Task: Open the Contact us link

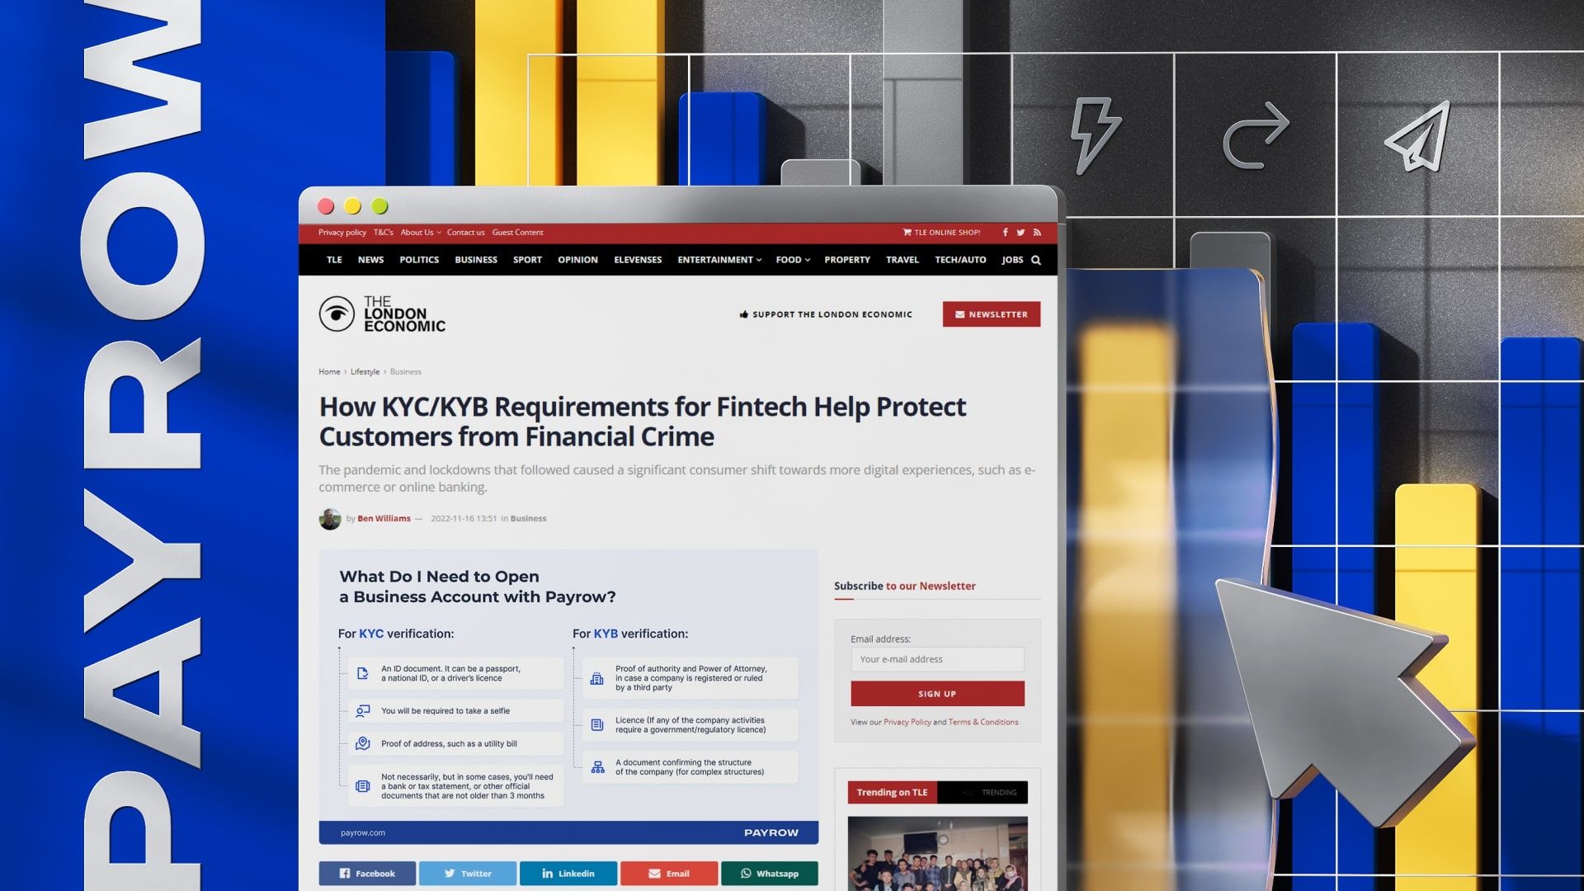Action: (466, 233)
